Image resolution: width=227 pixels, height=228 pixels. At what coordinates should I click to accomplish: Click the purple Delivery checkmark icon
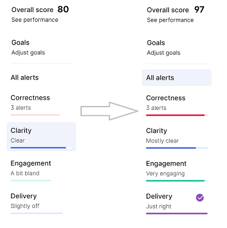click(x=200, y=198)
